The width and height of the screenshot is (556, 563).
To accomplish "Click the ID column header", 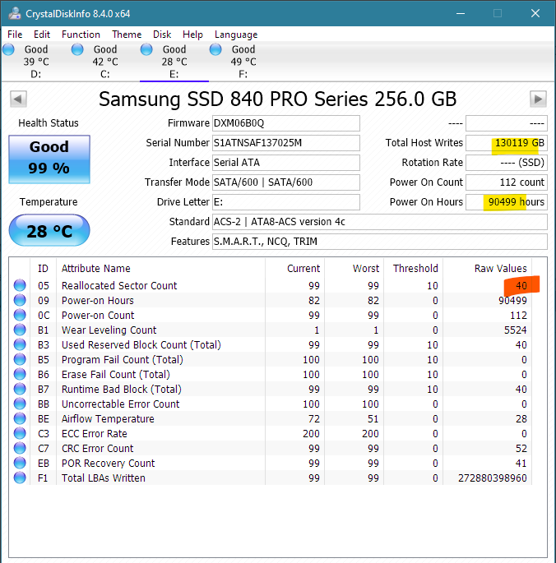I will coord(43,269).
